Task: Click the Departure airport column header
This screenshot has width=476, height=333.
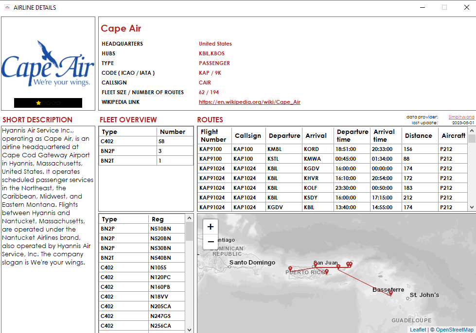Action: (x=284, y=135)
